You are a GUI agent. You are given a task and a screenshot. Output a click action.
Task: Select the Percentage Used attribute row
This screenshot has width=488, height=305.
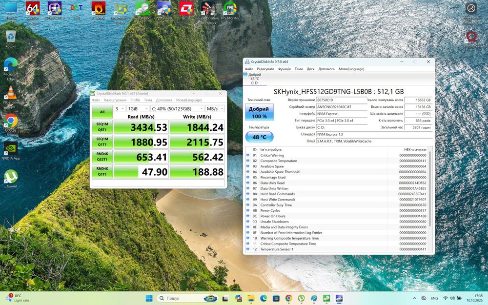coord(336,178)
